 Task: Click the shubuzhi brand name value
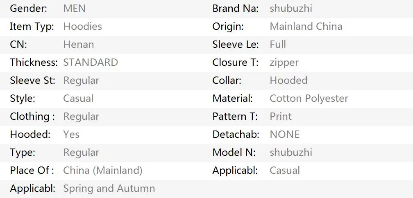click(291, 9)
